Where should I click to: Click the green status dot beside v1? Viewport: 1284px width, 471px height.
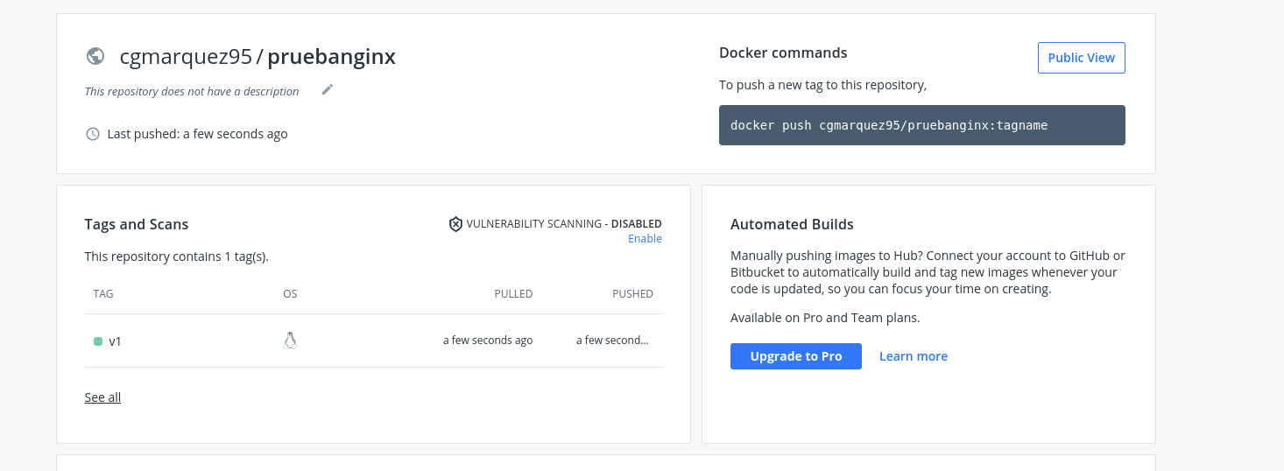click(98, 341)
